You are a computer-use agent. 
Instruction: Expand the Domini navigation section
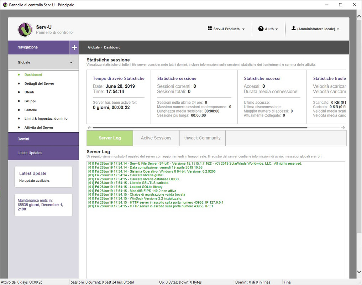pyautogui.click(x=43, y=139)
